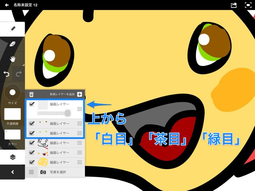Toggle visibility of yellow face layer

point(32,162)
